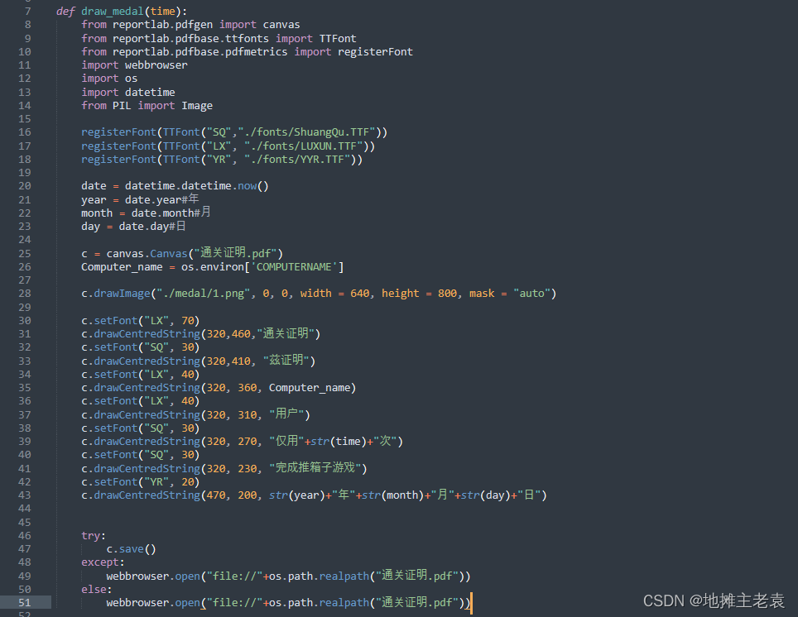Click 'date.month' on line 22

pos(162,213)
